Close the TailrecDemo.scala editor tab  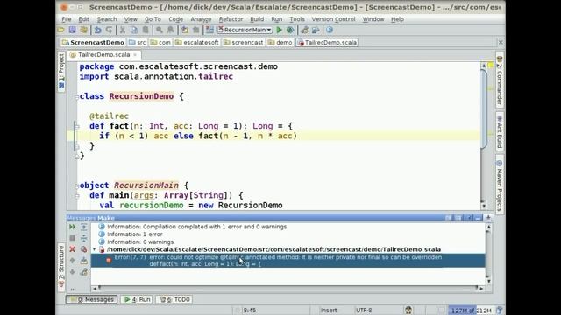[135, 55]
